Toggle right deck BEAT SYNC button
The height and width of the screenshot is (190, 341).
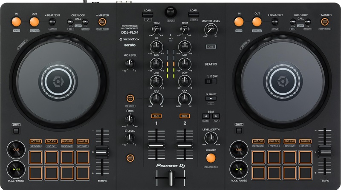click(325, 22)
